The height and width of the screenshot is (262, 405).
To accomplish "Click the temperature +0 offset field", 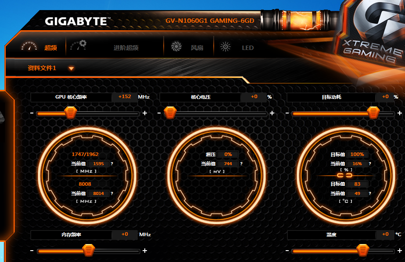I will (385, 234).
